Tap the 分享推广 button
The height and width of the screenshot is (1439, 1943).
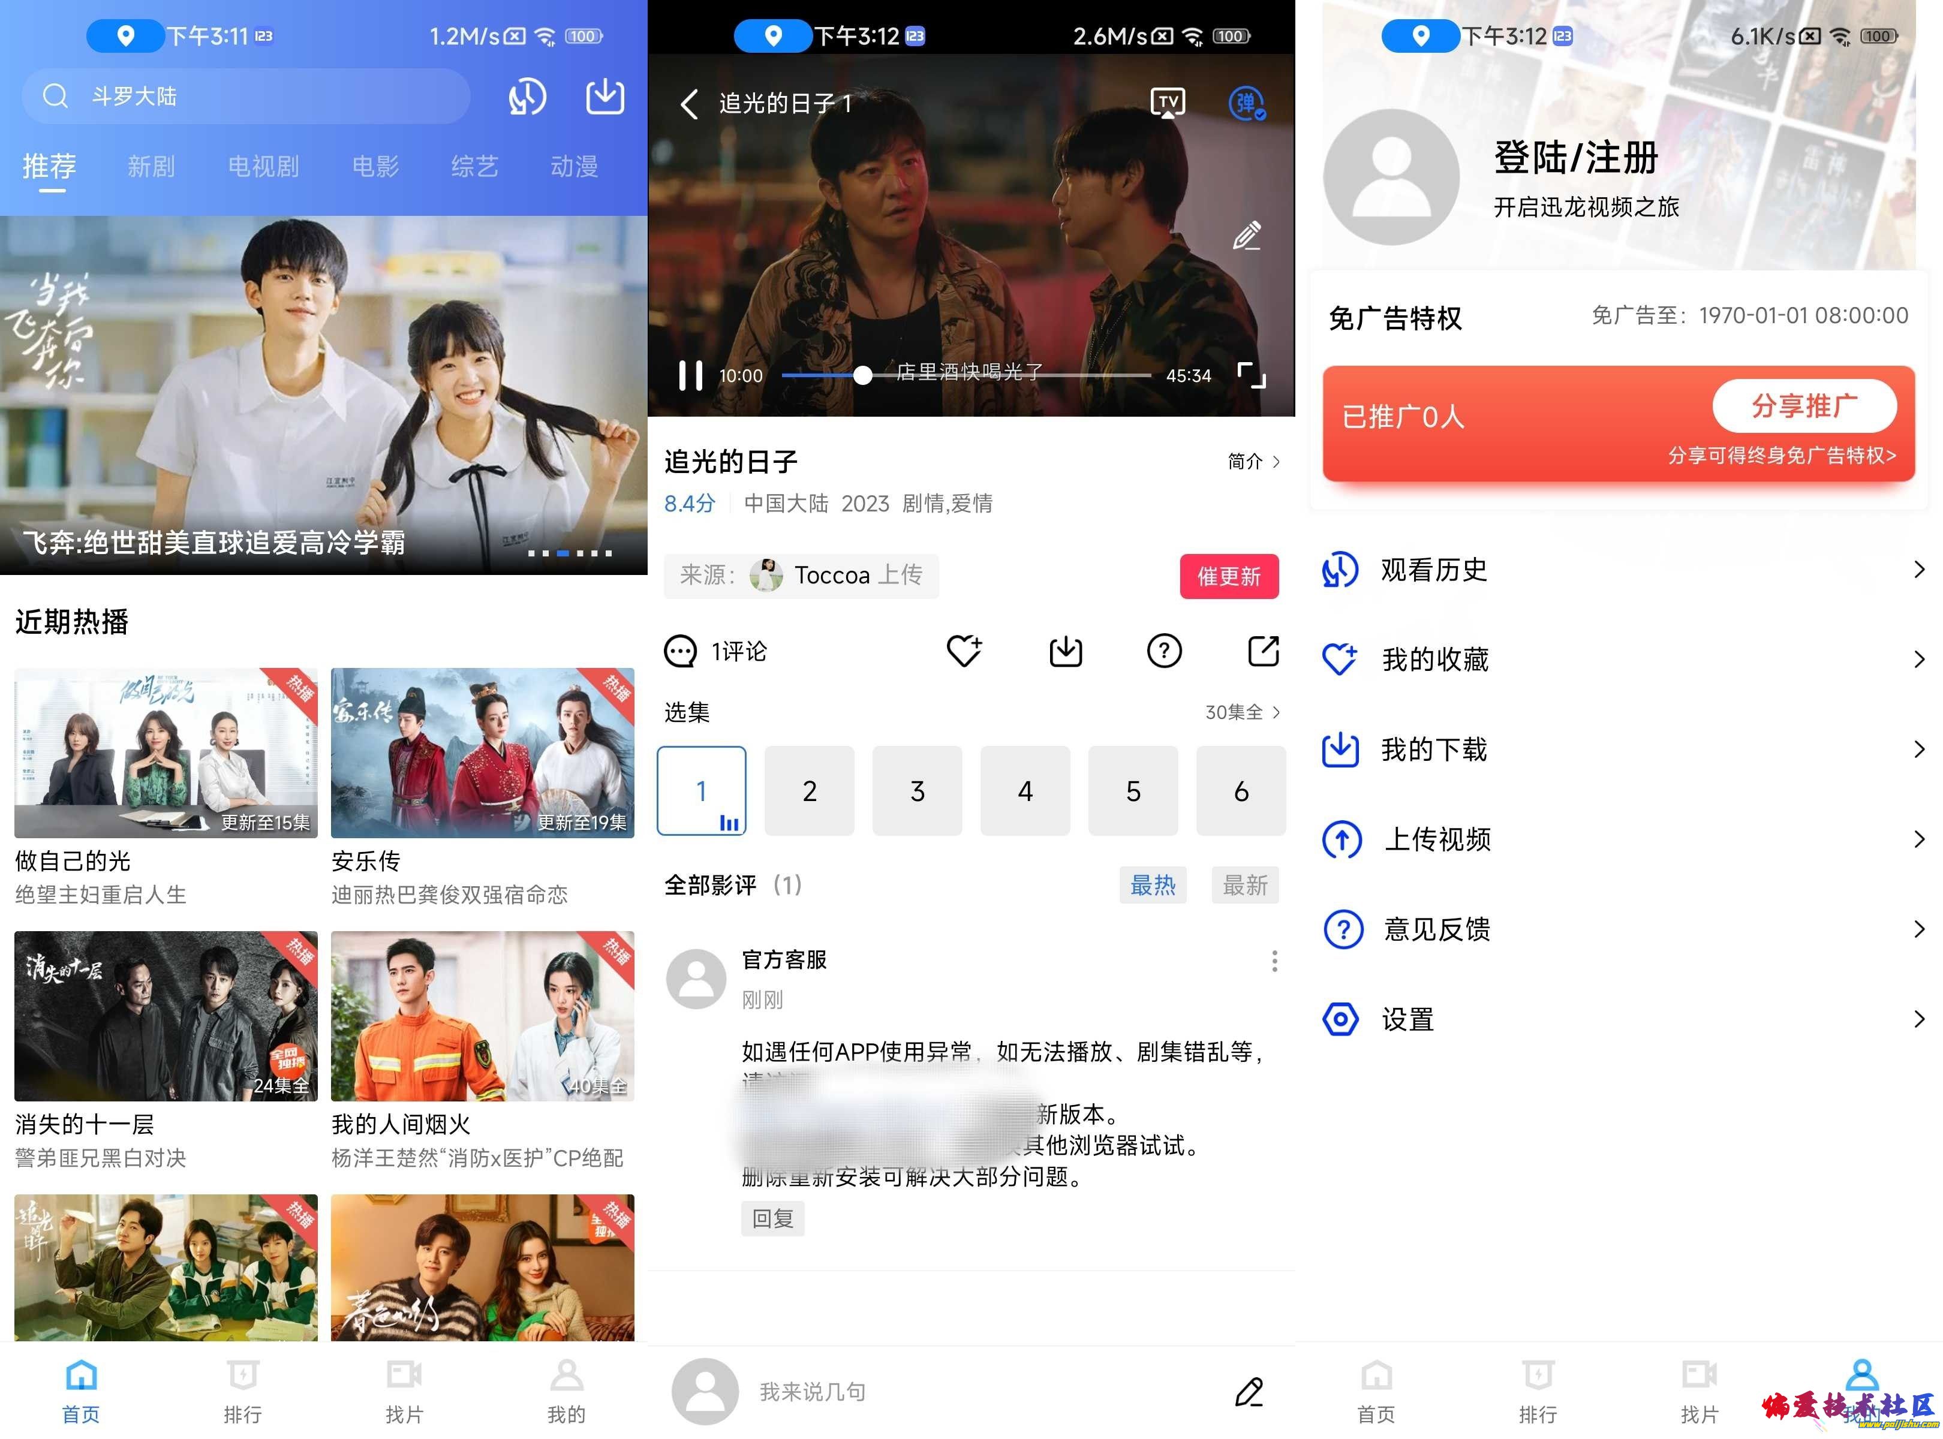pyautogui.click(x=1804, y=406)
